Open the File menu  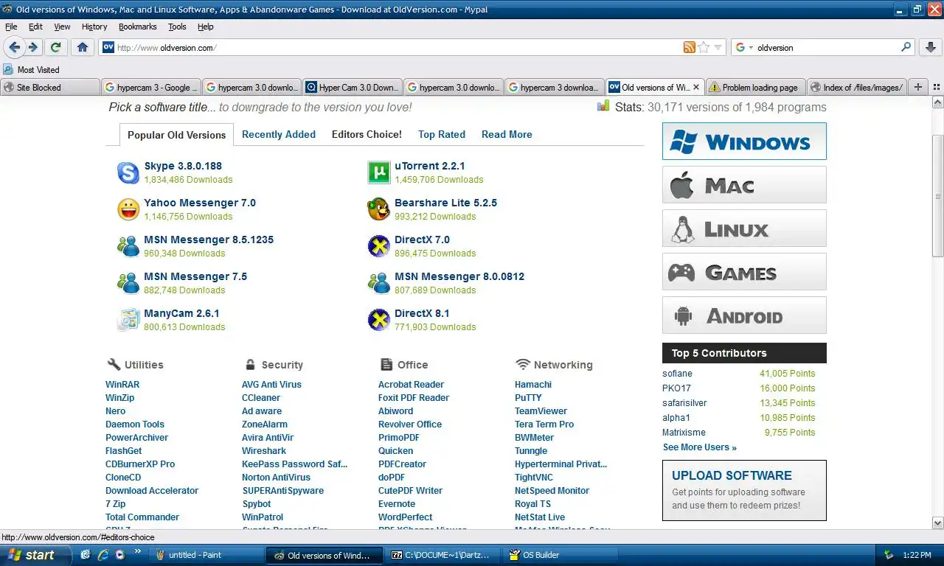pos(11,27)
